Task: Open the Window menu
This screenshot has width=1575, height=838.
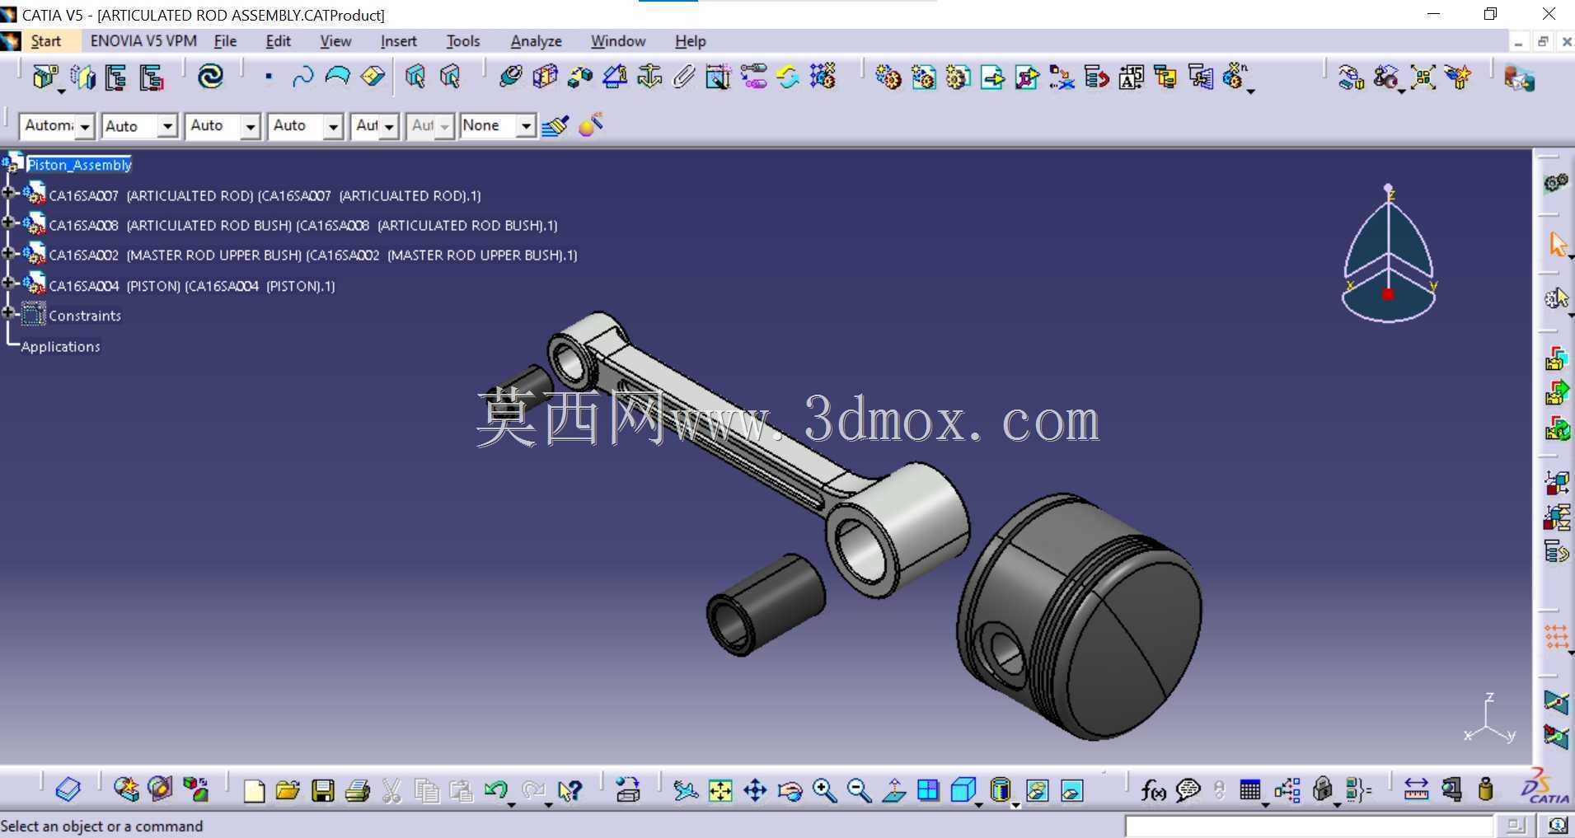Action: coord(618,41)
